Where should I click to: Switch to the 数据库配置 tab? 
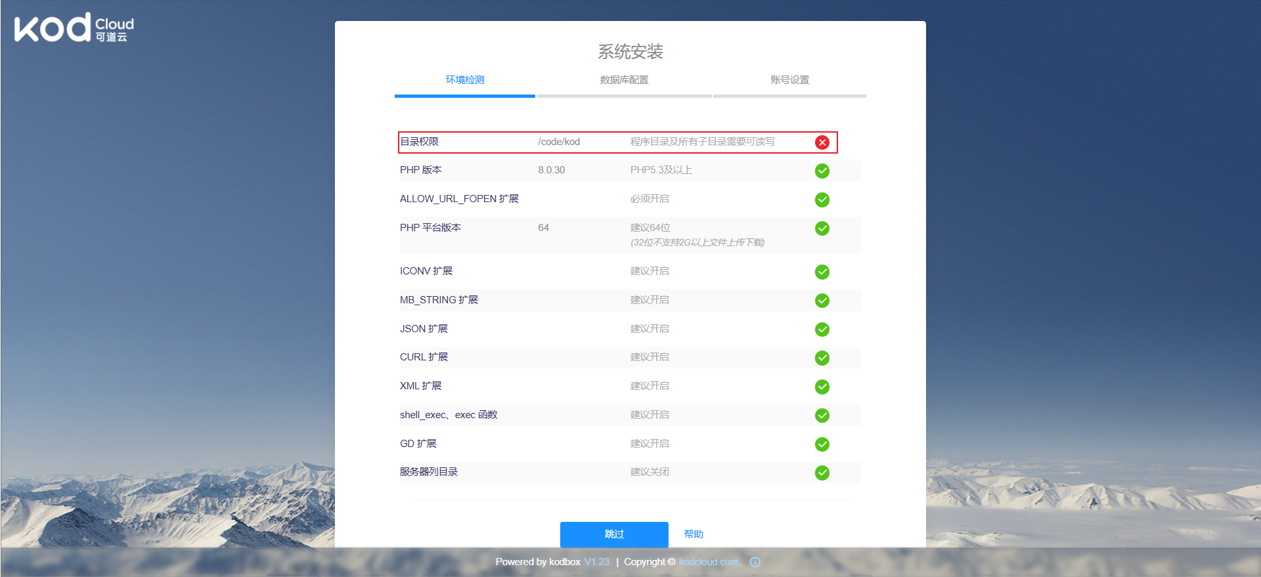tap(624, 80)
